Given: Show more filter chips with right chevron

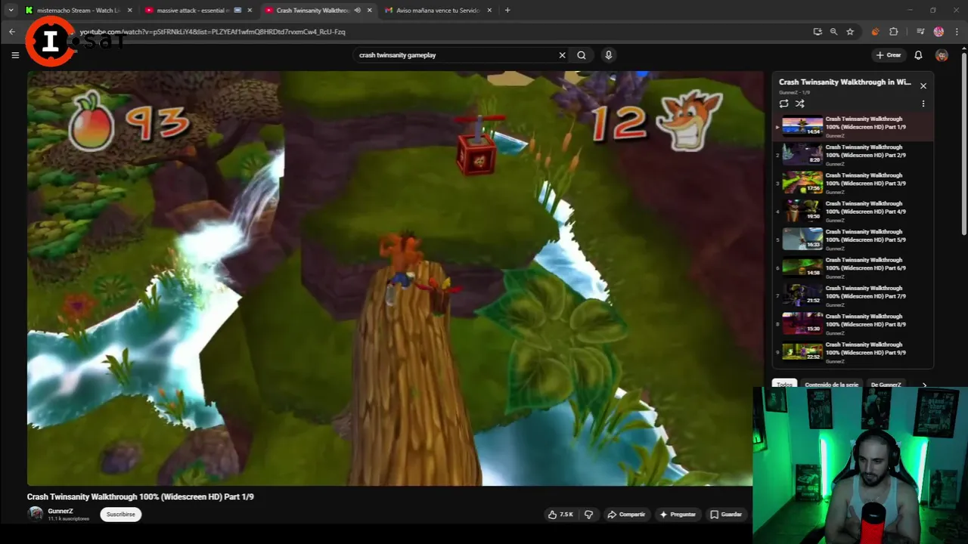Looking at the screenshot, I should pyautogui.click(x=924, y=385).
